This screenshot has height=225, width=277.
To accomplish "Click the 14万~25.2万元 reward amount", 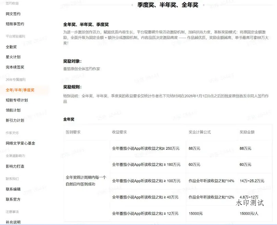I will [252, 181].
